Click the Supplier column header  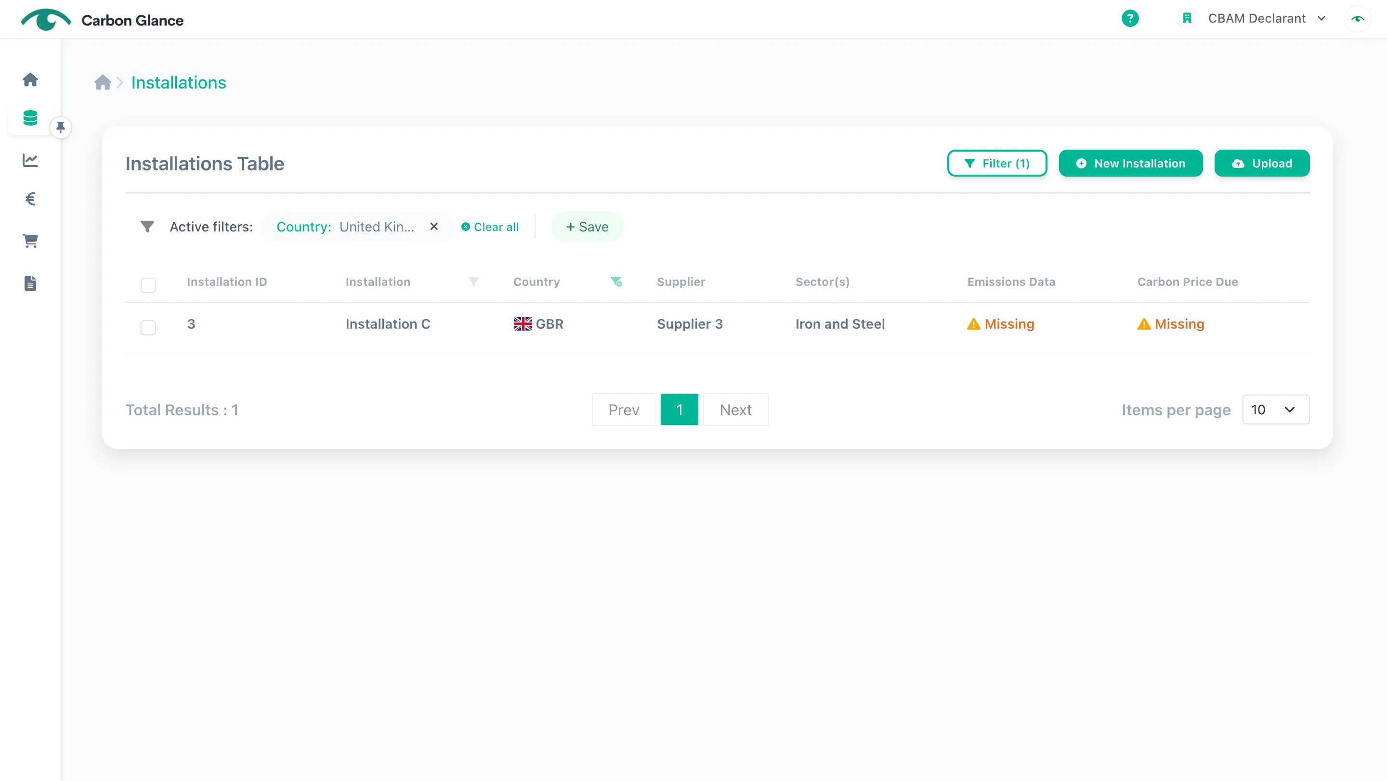point(680,282)
